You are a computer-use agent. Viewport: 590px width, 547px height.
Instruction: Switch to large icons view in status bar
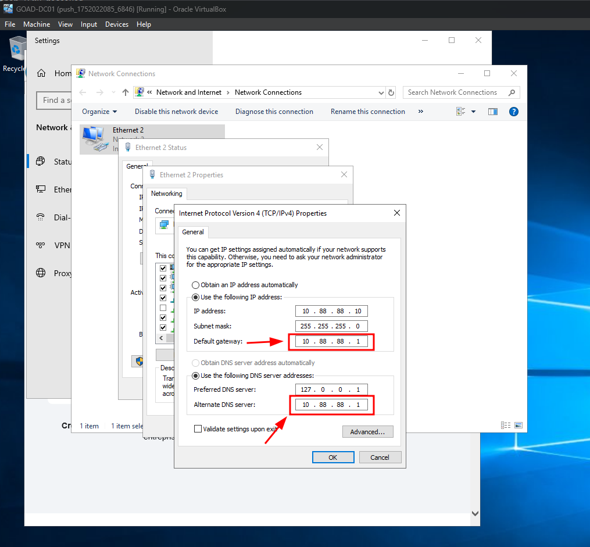click(519, 426)
